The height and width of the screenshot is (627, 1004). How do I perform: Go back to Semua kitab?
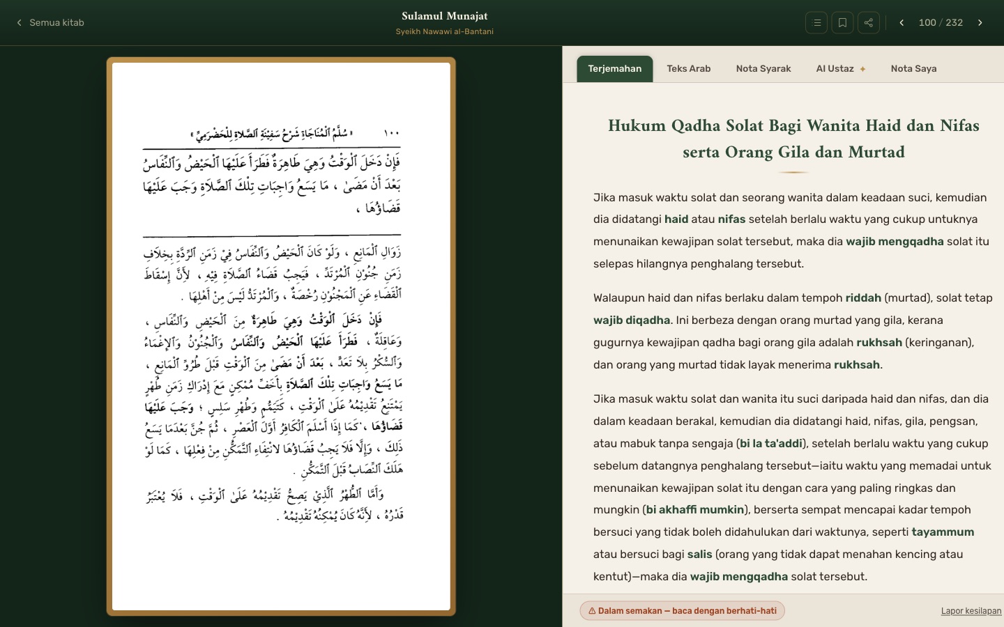coord(50,22)
